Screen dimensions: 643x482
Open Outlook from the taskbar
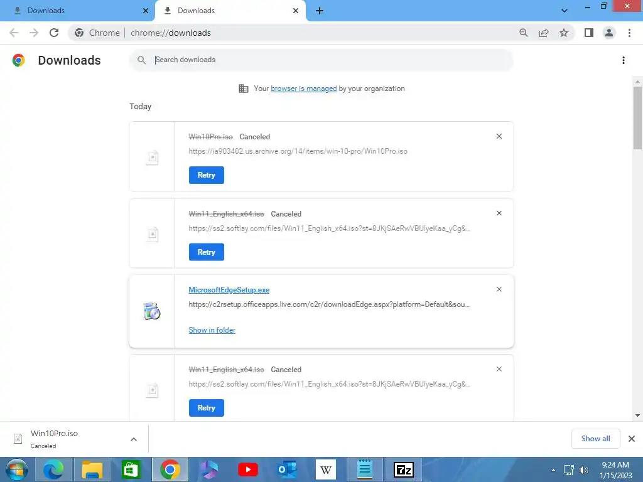pos(287,469)
